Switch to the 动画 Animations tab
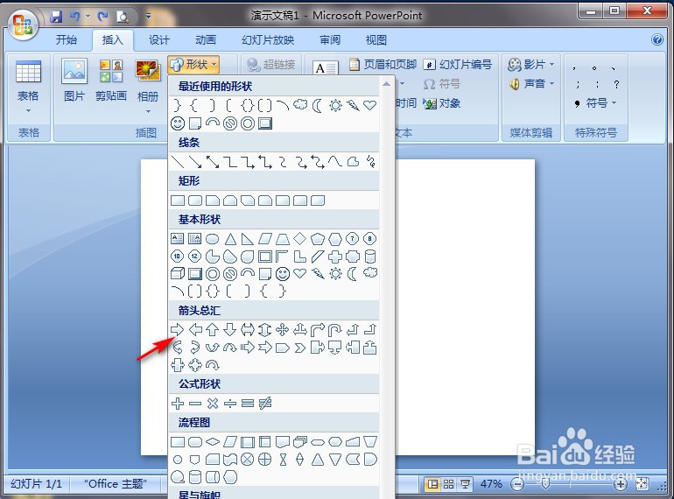 [x=206, y=40]
